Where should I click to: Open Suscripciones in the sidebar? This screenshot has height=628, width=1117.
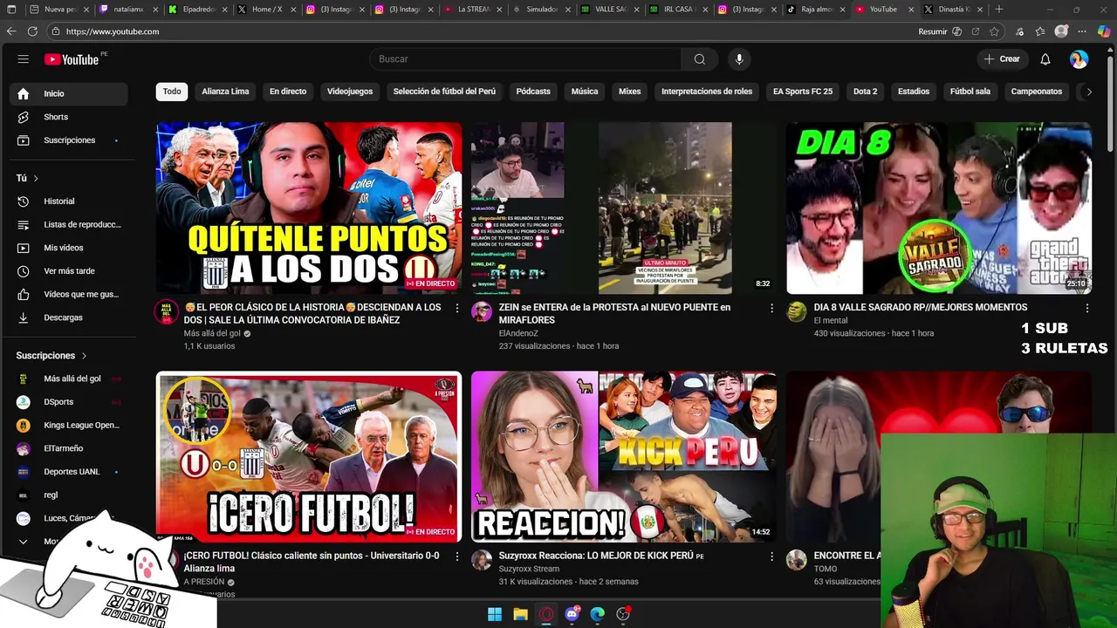[x=68, y=140]
